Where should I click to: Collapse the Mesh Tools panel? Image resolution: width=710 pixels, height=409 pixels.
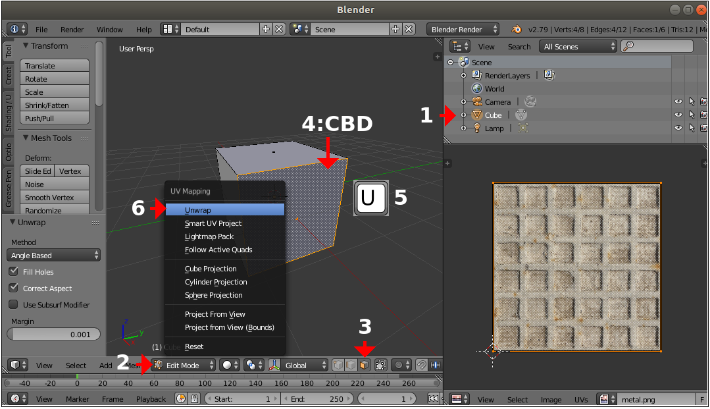tap(26, 138)
